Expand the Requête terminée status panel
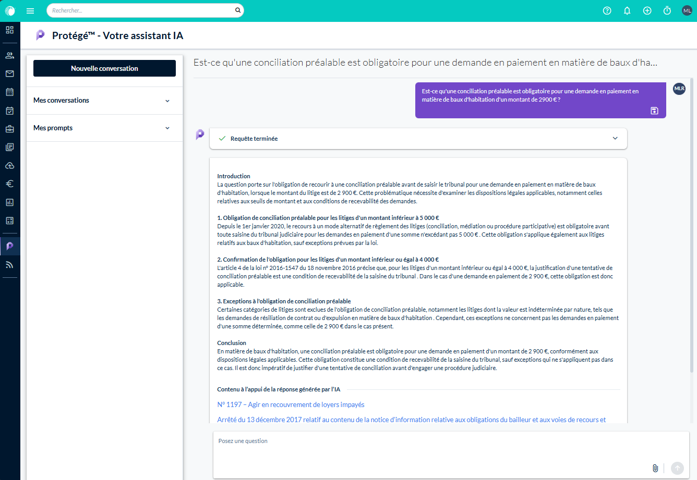The image size is (697, 480). (x=615, y=139)
